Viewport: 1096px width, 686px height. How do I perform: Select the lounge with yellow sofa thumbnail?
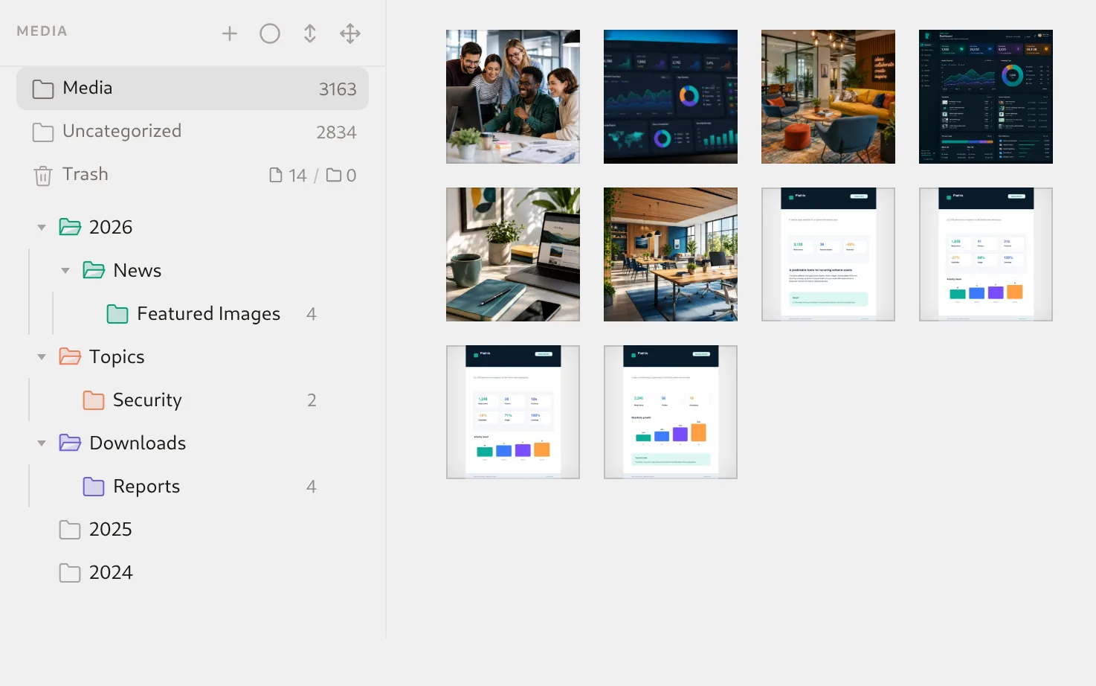(828, 97)
